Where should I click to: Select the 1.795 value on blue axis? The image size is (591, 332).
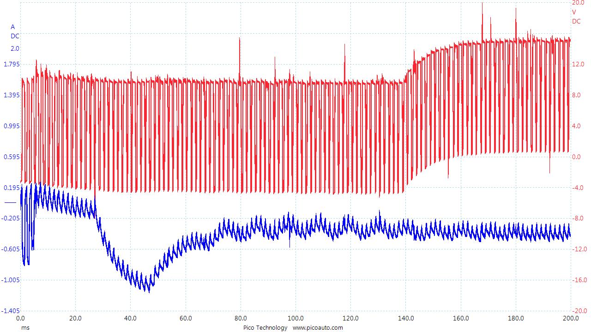12,64
